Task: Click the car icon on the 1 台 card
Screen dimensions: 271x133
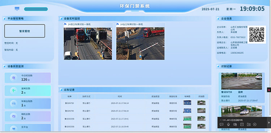Action: tap(14, 103)
